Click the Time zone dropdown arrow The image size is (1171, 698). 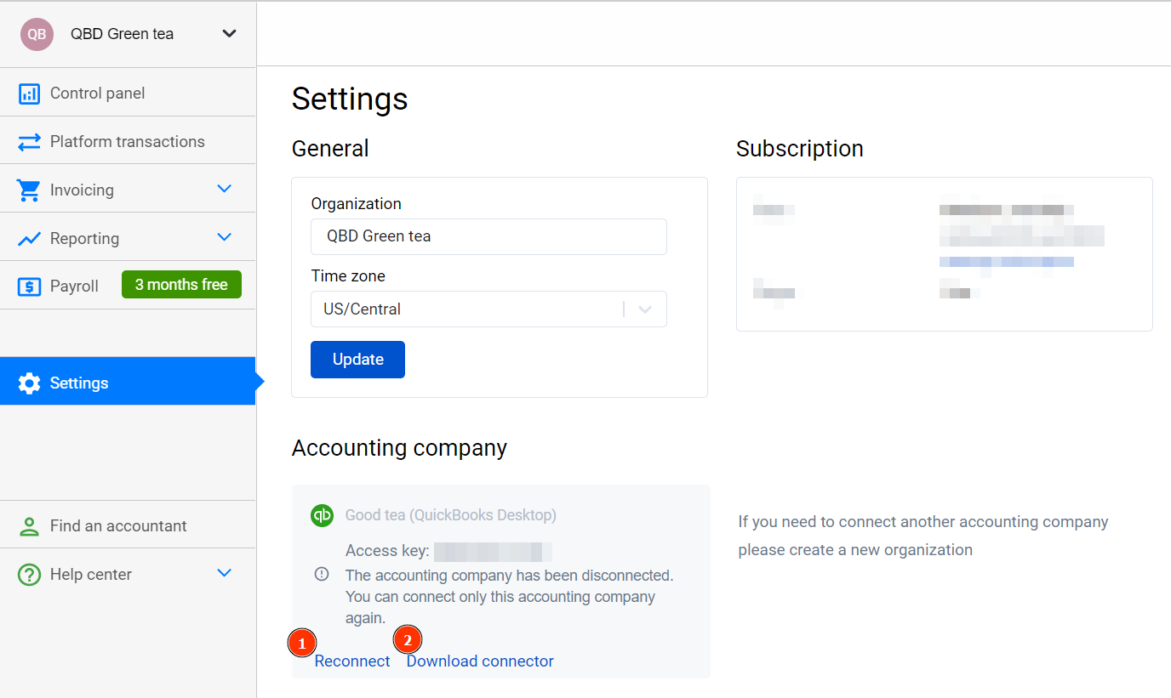[x=645, y=309]
